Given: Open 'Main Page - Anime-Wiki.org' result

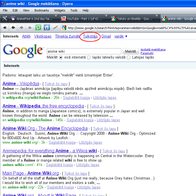Looking at the screenshot, I should pos(31,173).
